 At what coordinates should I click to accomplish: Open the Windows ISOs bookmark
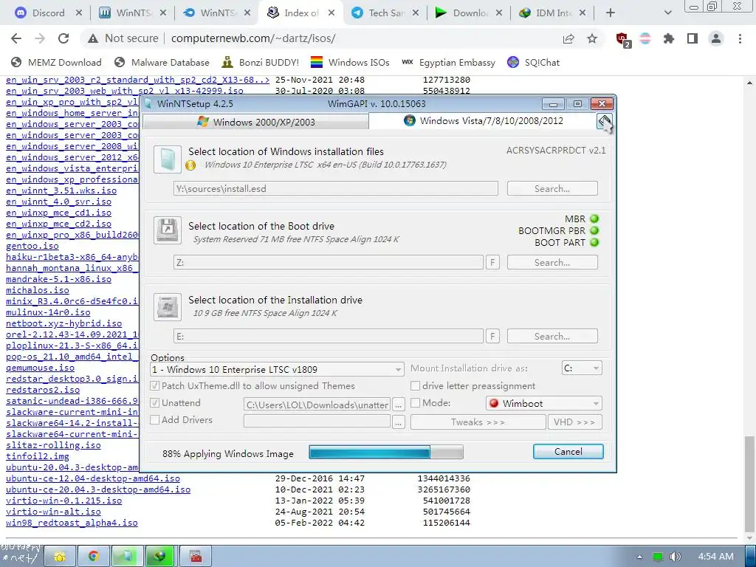click(350, 62)
